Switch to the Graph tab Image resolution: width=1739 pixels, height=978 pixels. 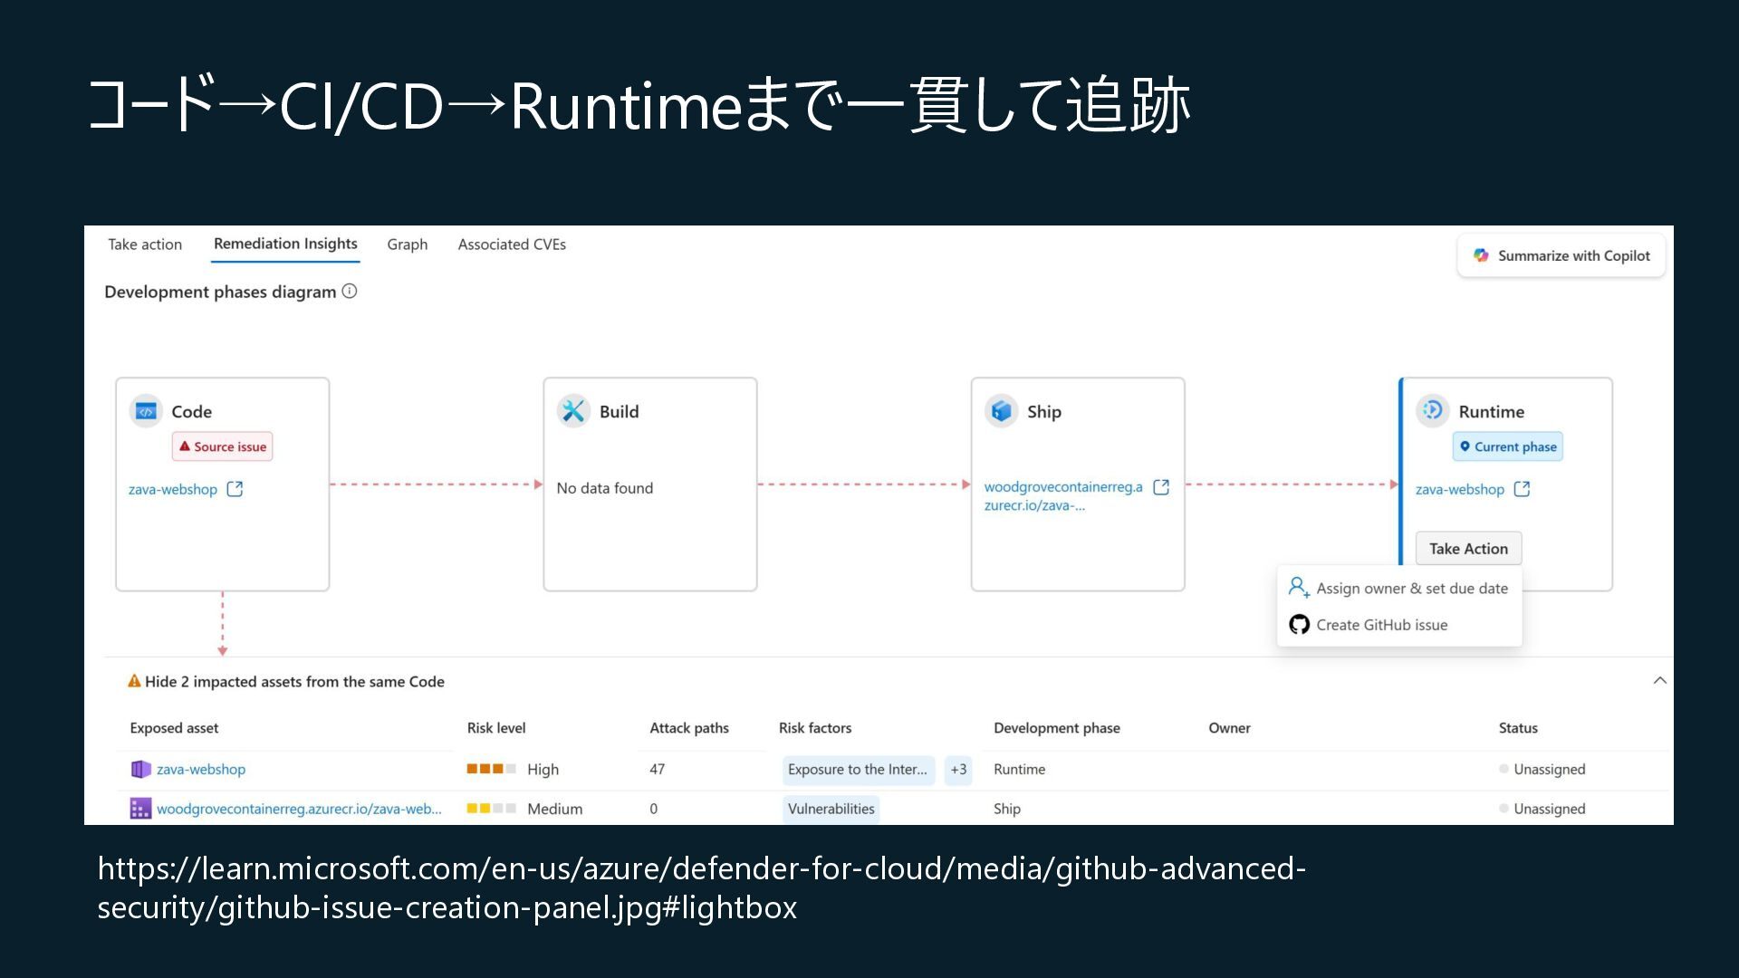pyautogui.click(x=407, y=244)
